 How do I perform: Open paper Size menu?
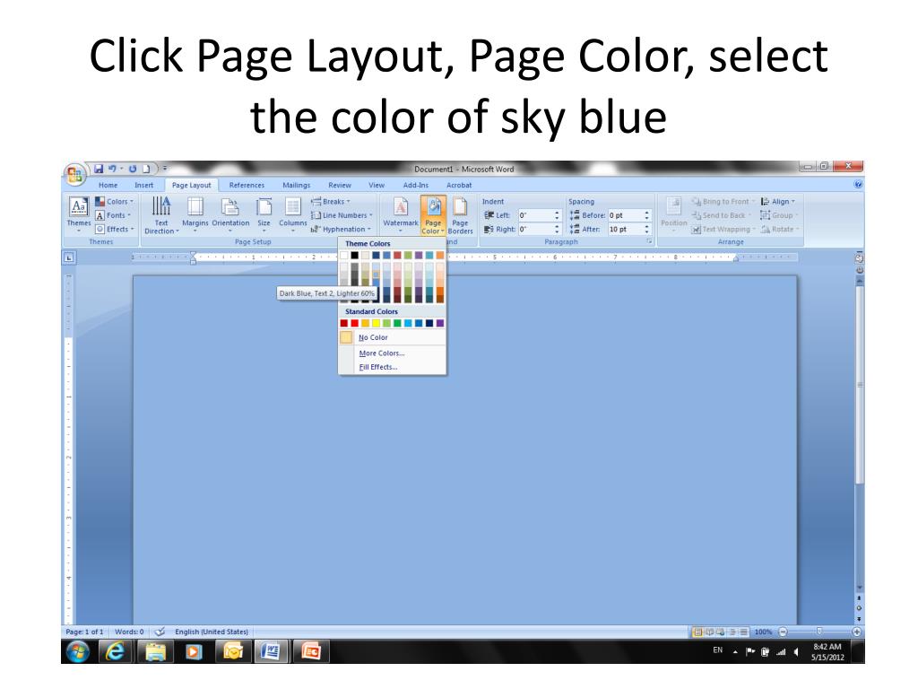(x=264, y=215)
